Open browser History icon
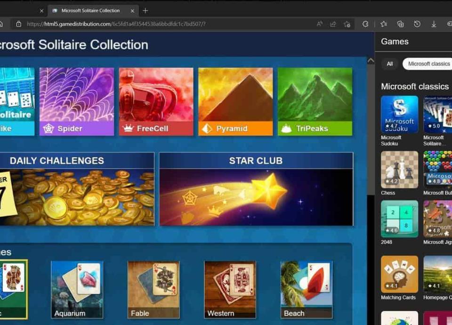Viewport: 452px width, 325px height. point(417,24)
